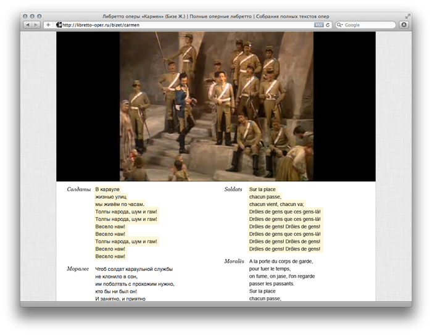The image size is (432, 335).
Task: Click the line "Чтоб солдат караульной службы"
Action: tap(134, 269)
